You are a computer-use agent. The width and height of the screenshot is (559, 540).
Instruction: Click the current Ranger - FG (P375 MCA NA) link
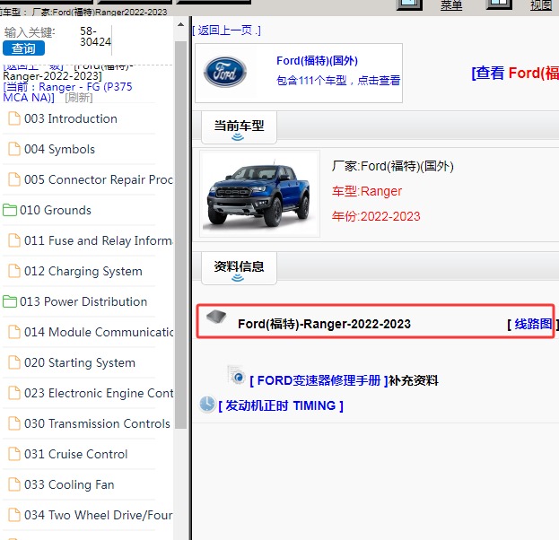click(67, 92)
